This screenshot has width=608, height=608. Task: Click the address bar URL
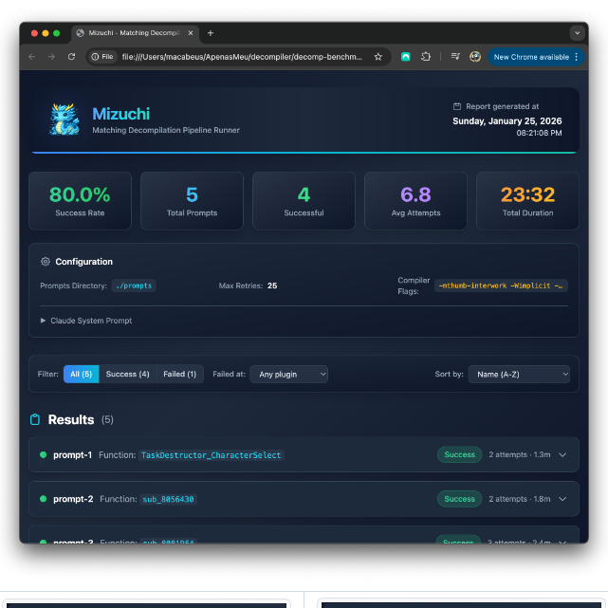coord(242,57)
